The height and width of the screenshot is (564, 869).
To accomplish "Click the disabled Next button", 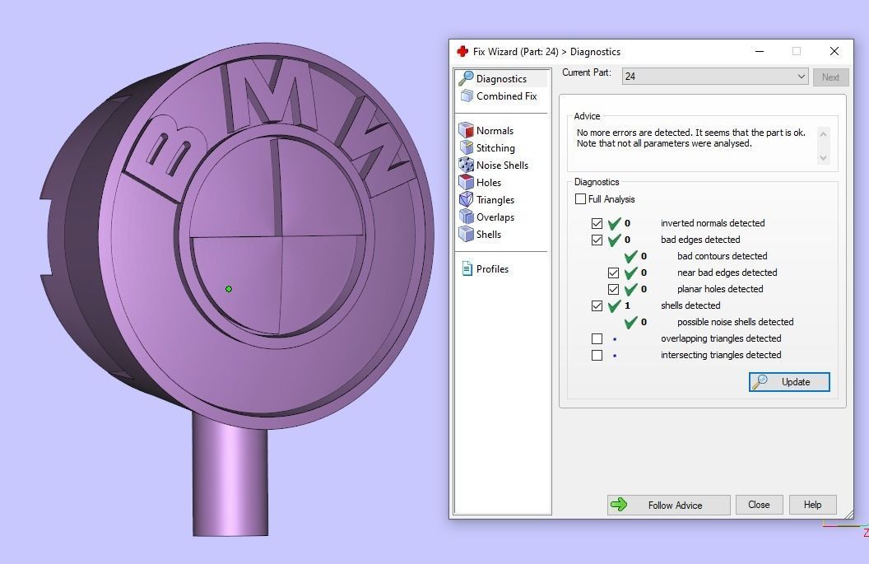I will [830, 77].
